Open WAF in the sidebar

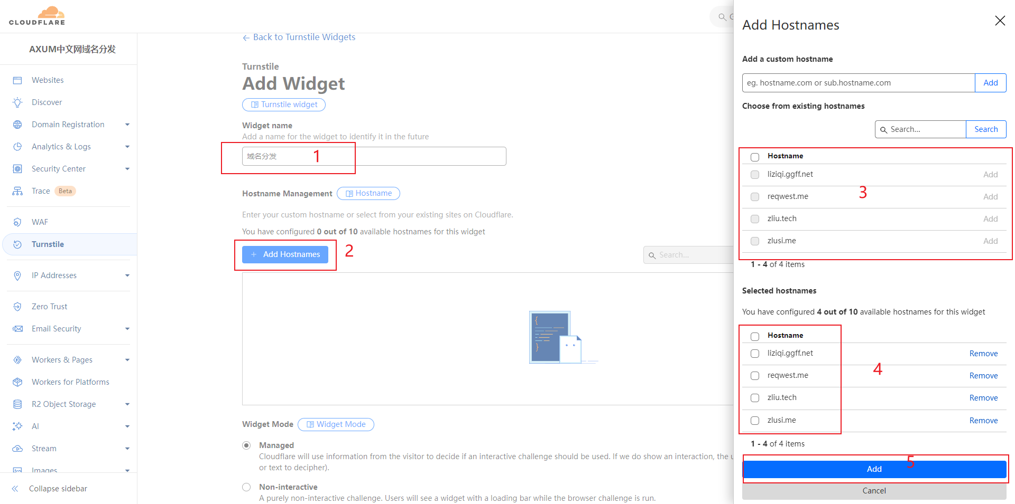tap(40, 222)
